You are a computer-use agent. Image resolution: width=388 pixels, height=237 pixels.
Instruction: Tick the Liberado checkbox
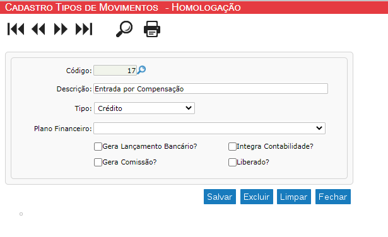[x=232, y=163]
